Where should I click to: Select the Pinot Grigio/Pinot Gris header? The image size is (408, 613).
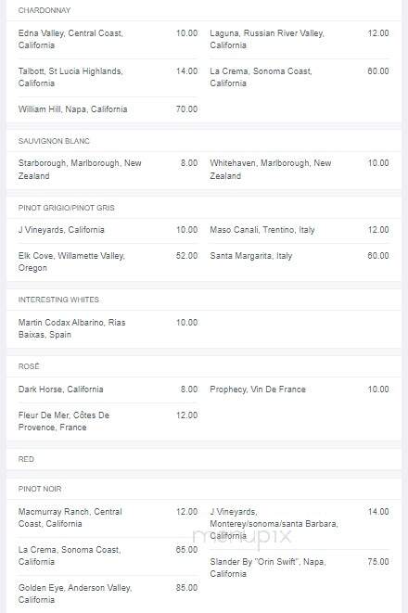tap(67, 208)
